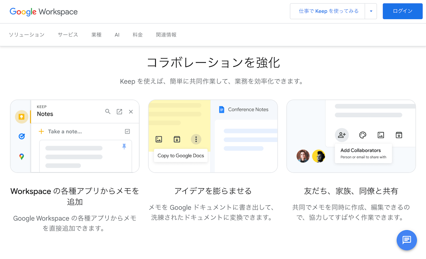Viewport: 426px width, 259px height.
Task: Open the chat support bubble icon
Action: tap(406, 240)
